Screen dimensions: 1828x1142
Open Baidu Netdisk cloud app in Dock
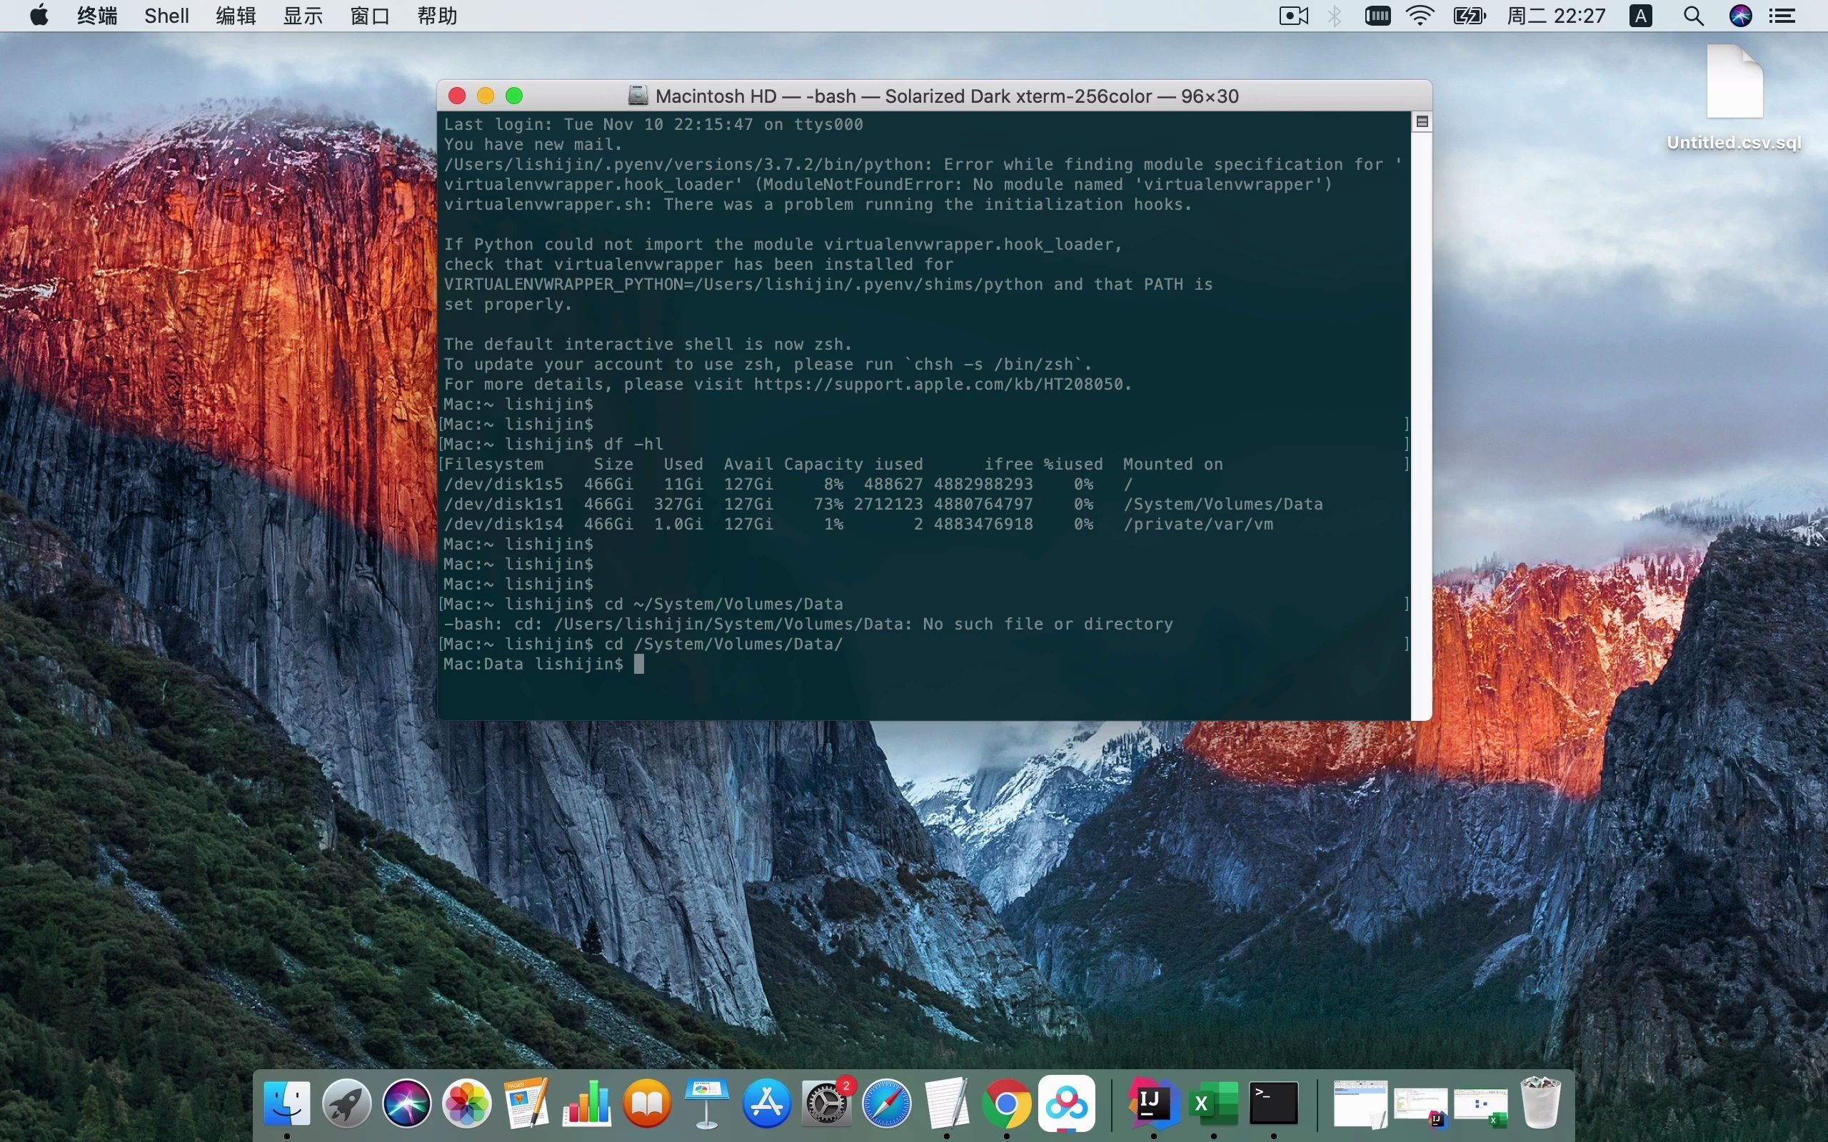(x=1067, y=1103)
